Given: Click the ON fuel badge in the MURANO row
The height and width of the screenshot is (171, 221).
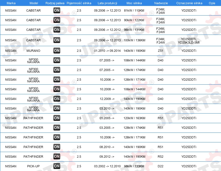Looking at the screenshot, I should tap(57, 51).
